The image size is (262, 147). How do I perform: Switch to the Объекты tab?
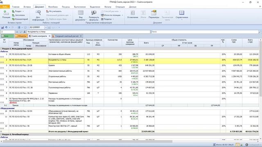[x=21, y=36]
